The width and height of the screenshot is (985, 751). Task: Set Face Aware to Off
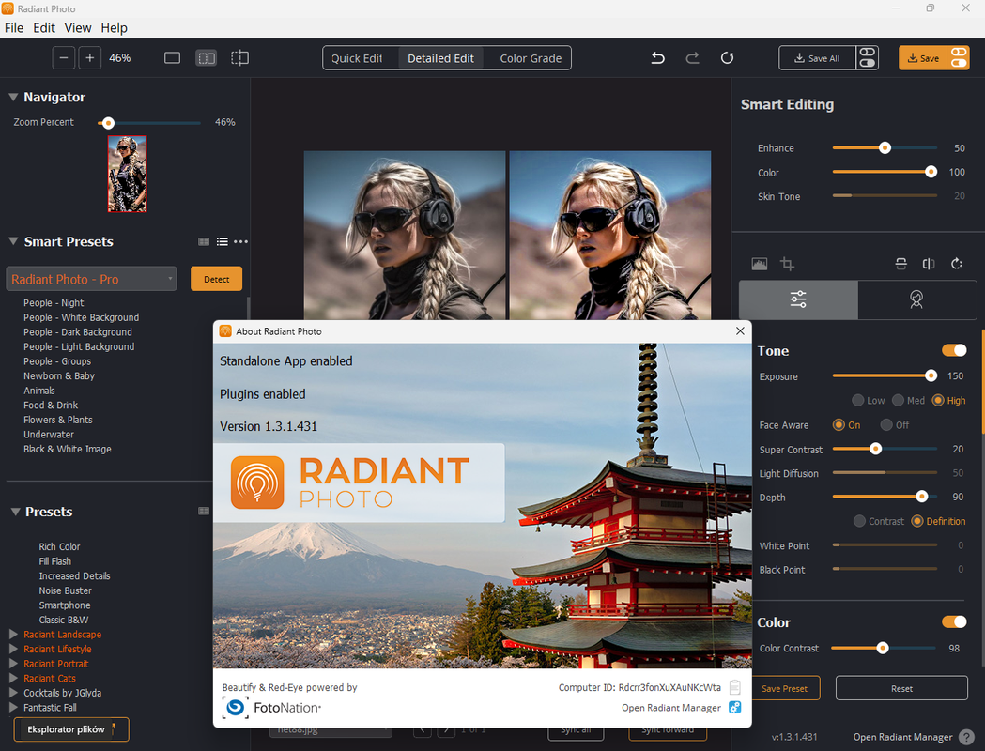886,425
